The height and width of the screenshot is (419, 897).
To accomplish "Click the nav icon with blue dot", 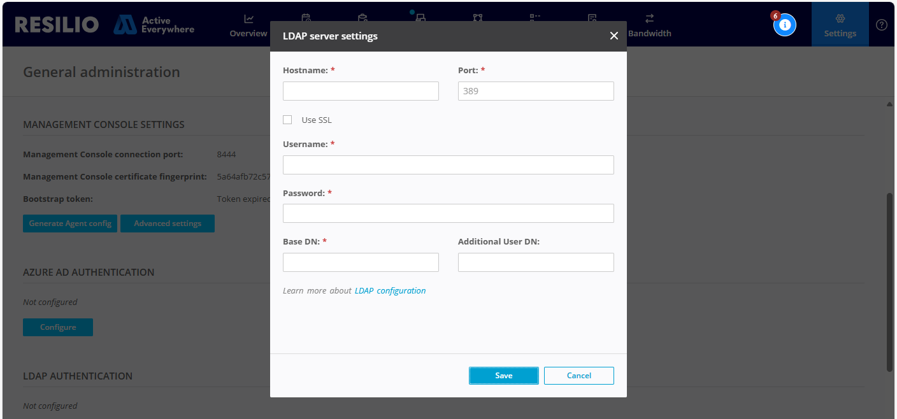I will 420,18.
